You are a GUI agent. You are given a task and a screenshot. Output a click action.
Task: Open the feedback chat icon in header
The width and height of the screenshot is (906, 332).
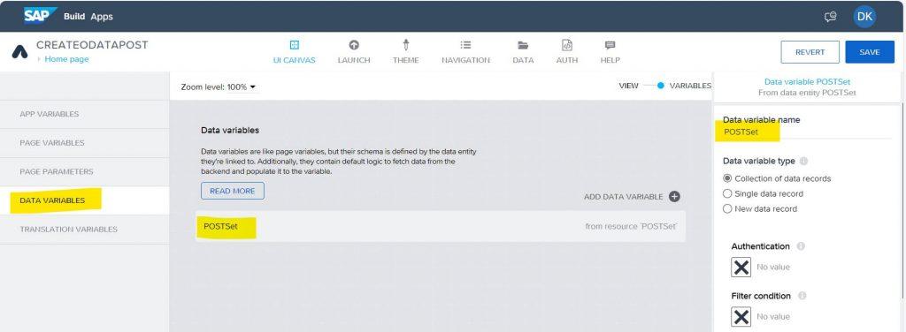[x=830, y=18]
